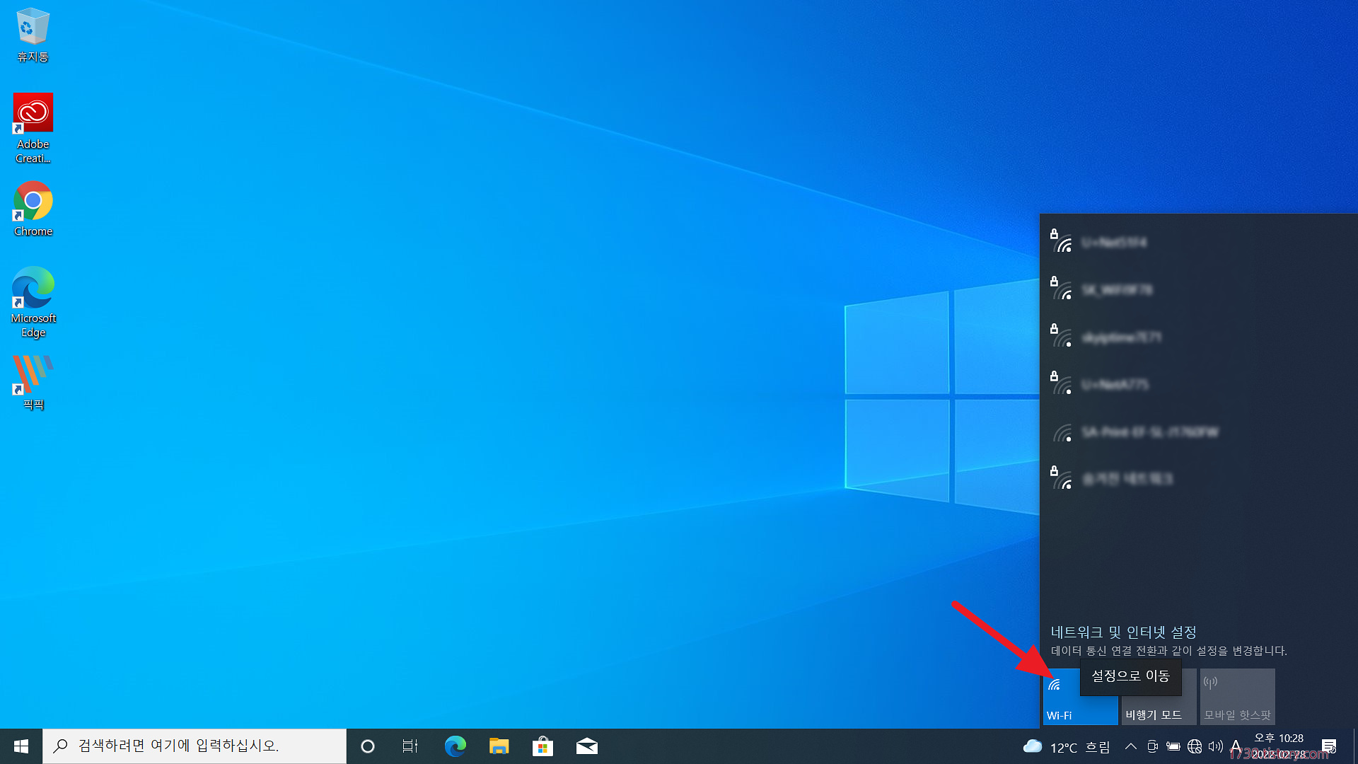Open Microsoft Store from the taskbar

pos(542,746)
